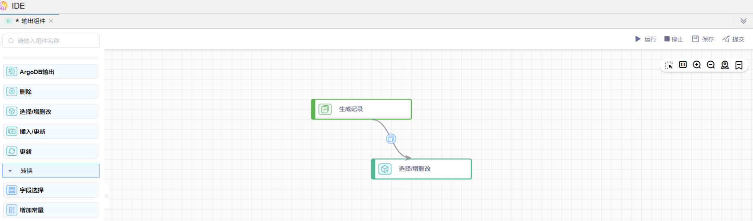The image size is (753, 221).
Task: Submit the workflow via 提交
Action: point(734,39)
